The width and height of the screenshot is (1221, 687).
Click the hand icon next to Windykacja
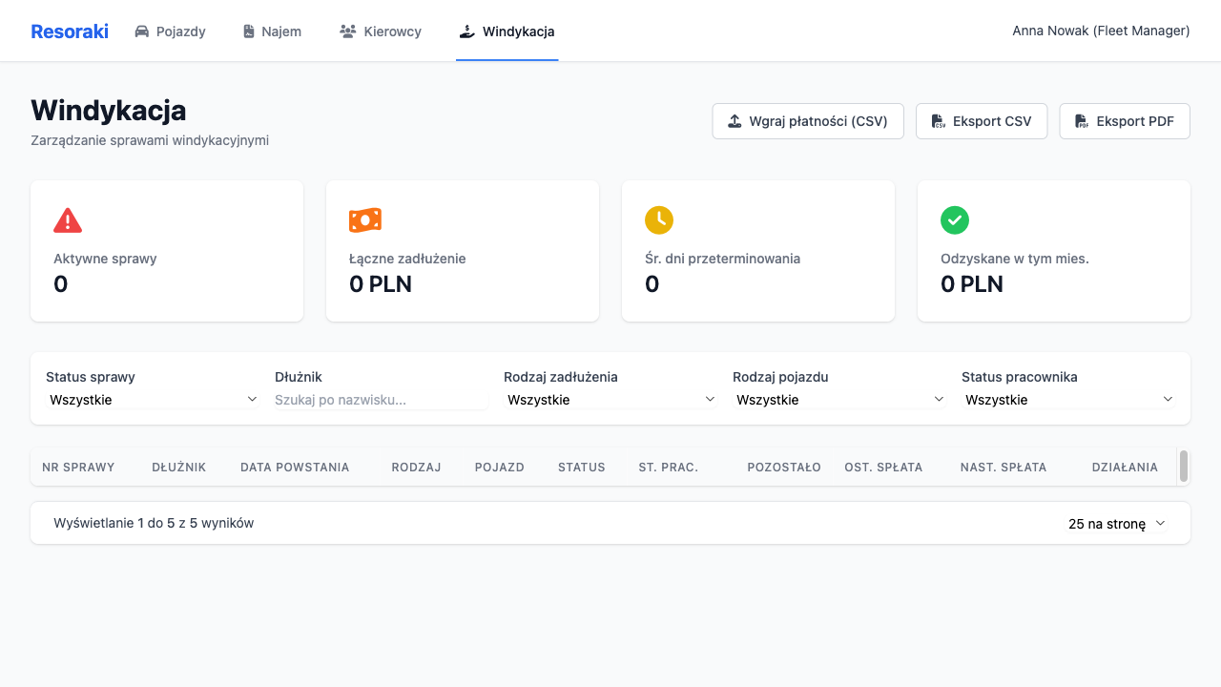click(467, 31)
